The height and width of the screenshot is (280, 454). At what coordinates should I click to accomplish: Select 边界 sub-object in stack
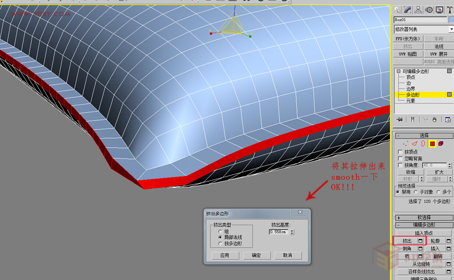click(x=411, y=89)
